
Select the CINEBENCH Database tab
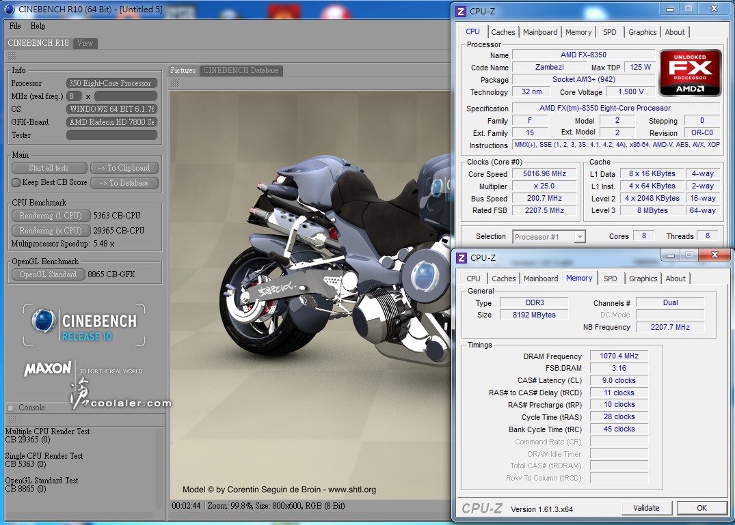[x=241, y=70]
